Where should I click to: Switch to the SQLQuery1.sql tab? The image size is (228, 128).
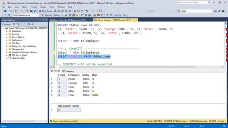68,20
